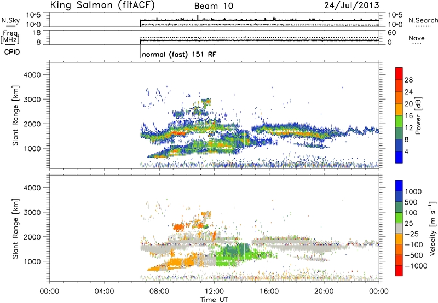Click "4000" on the power panel's range axis
Screen dimensions: 438x303
[32, 75]
